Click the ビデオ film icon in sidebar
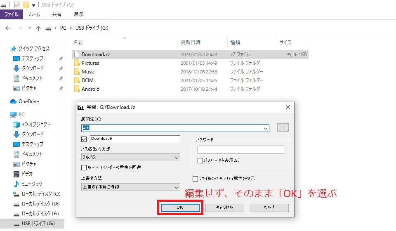This screenshot has width=396, height=231. click(16, 174)
